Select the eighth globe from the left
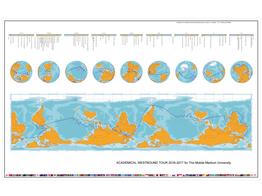The width and height of the screenshot is (262, 196). 214,72
